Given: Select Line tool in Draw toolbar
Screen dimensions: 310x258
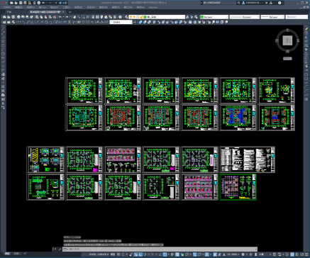Looking at the screenshot, I should 3,28.
